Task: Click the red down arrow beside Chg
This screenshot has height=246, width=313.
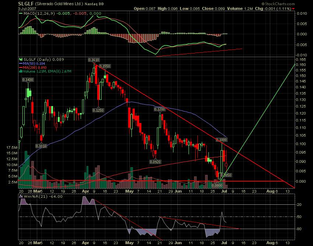Action: pyautogui.click(x=293, y=9)
